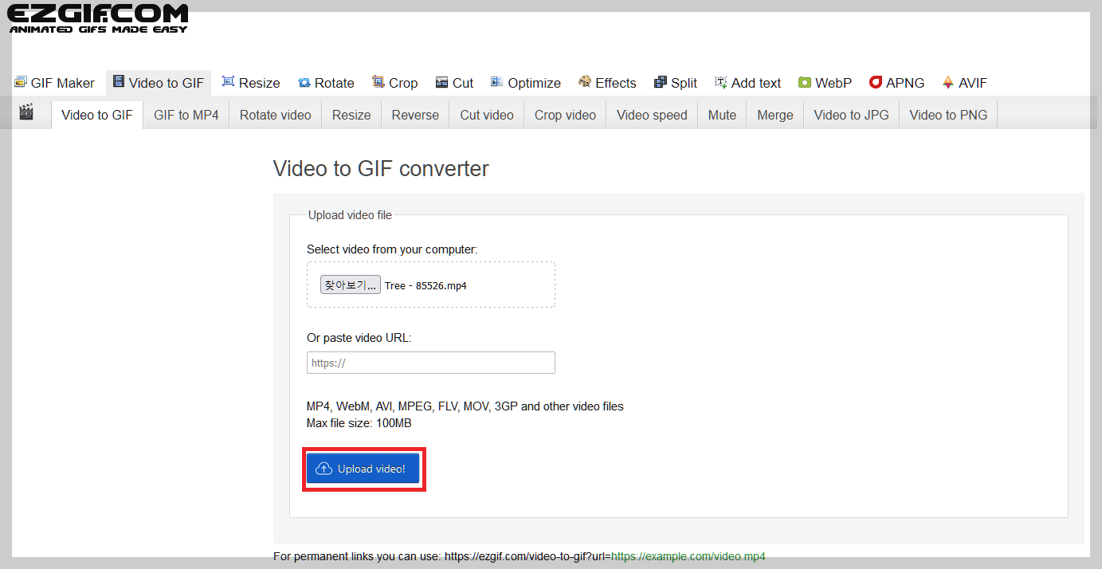1102x569 pixels.
Task: Switch to the Merge tab
Action: (775, 115)
